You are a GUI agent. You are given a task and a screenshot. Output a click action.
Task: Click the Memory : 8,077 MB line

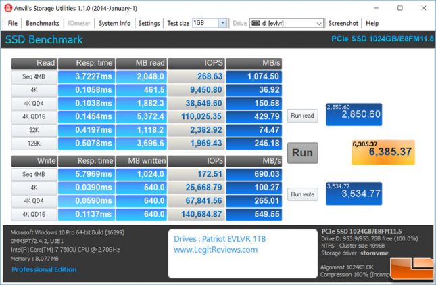point(34,259)
